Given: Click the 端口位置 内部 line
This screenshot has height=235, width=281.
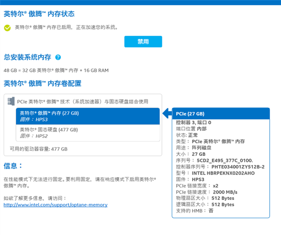Looking at the screenshot, I should point(191,129).
